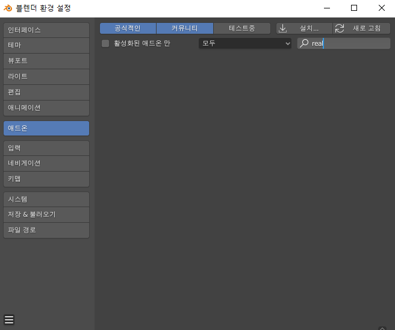Go to 네비게이션 section
Image resolution: width=395 pixels, height=330 pixels.
46,163
